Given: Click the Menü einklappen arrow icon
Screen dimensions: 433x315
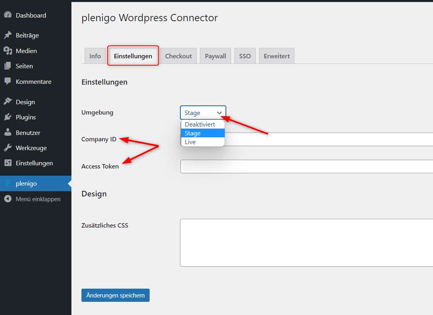Looking at the screenshot, I should pyautogui.click(x=8, y=199).
